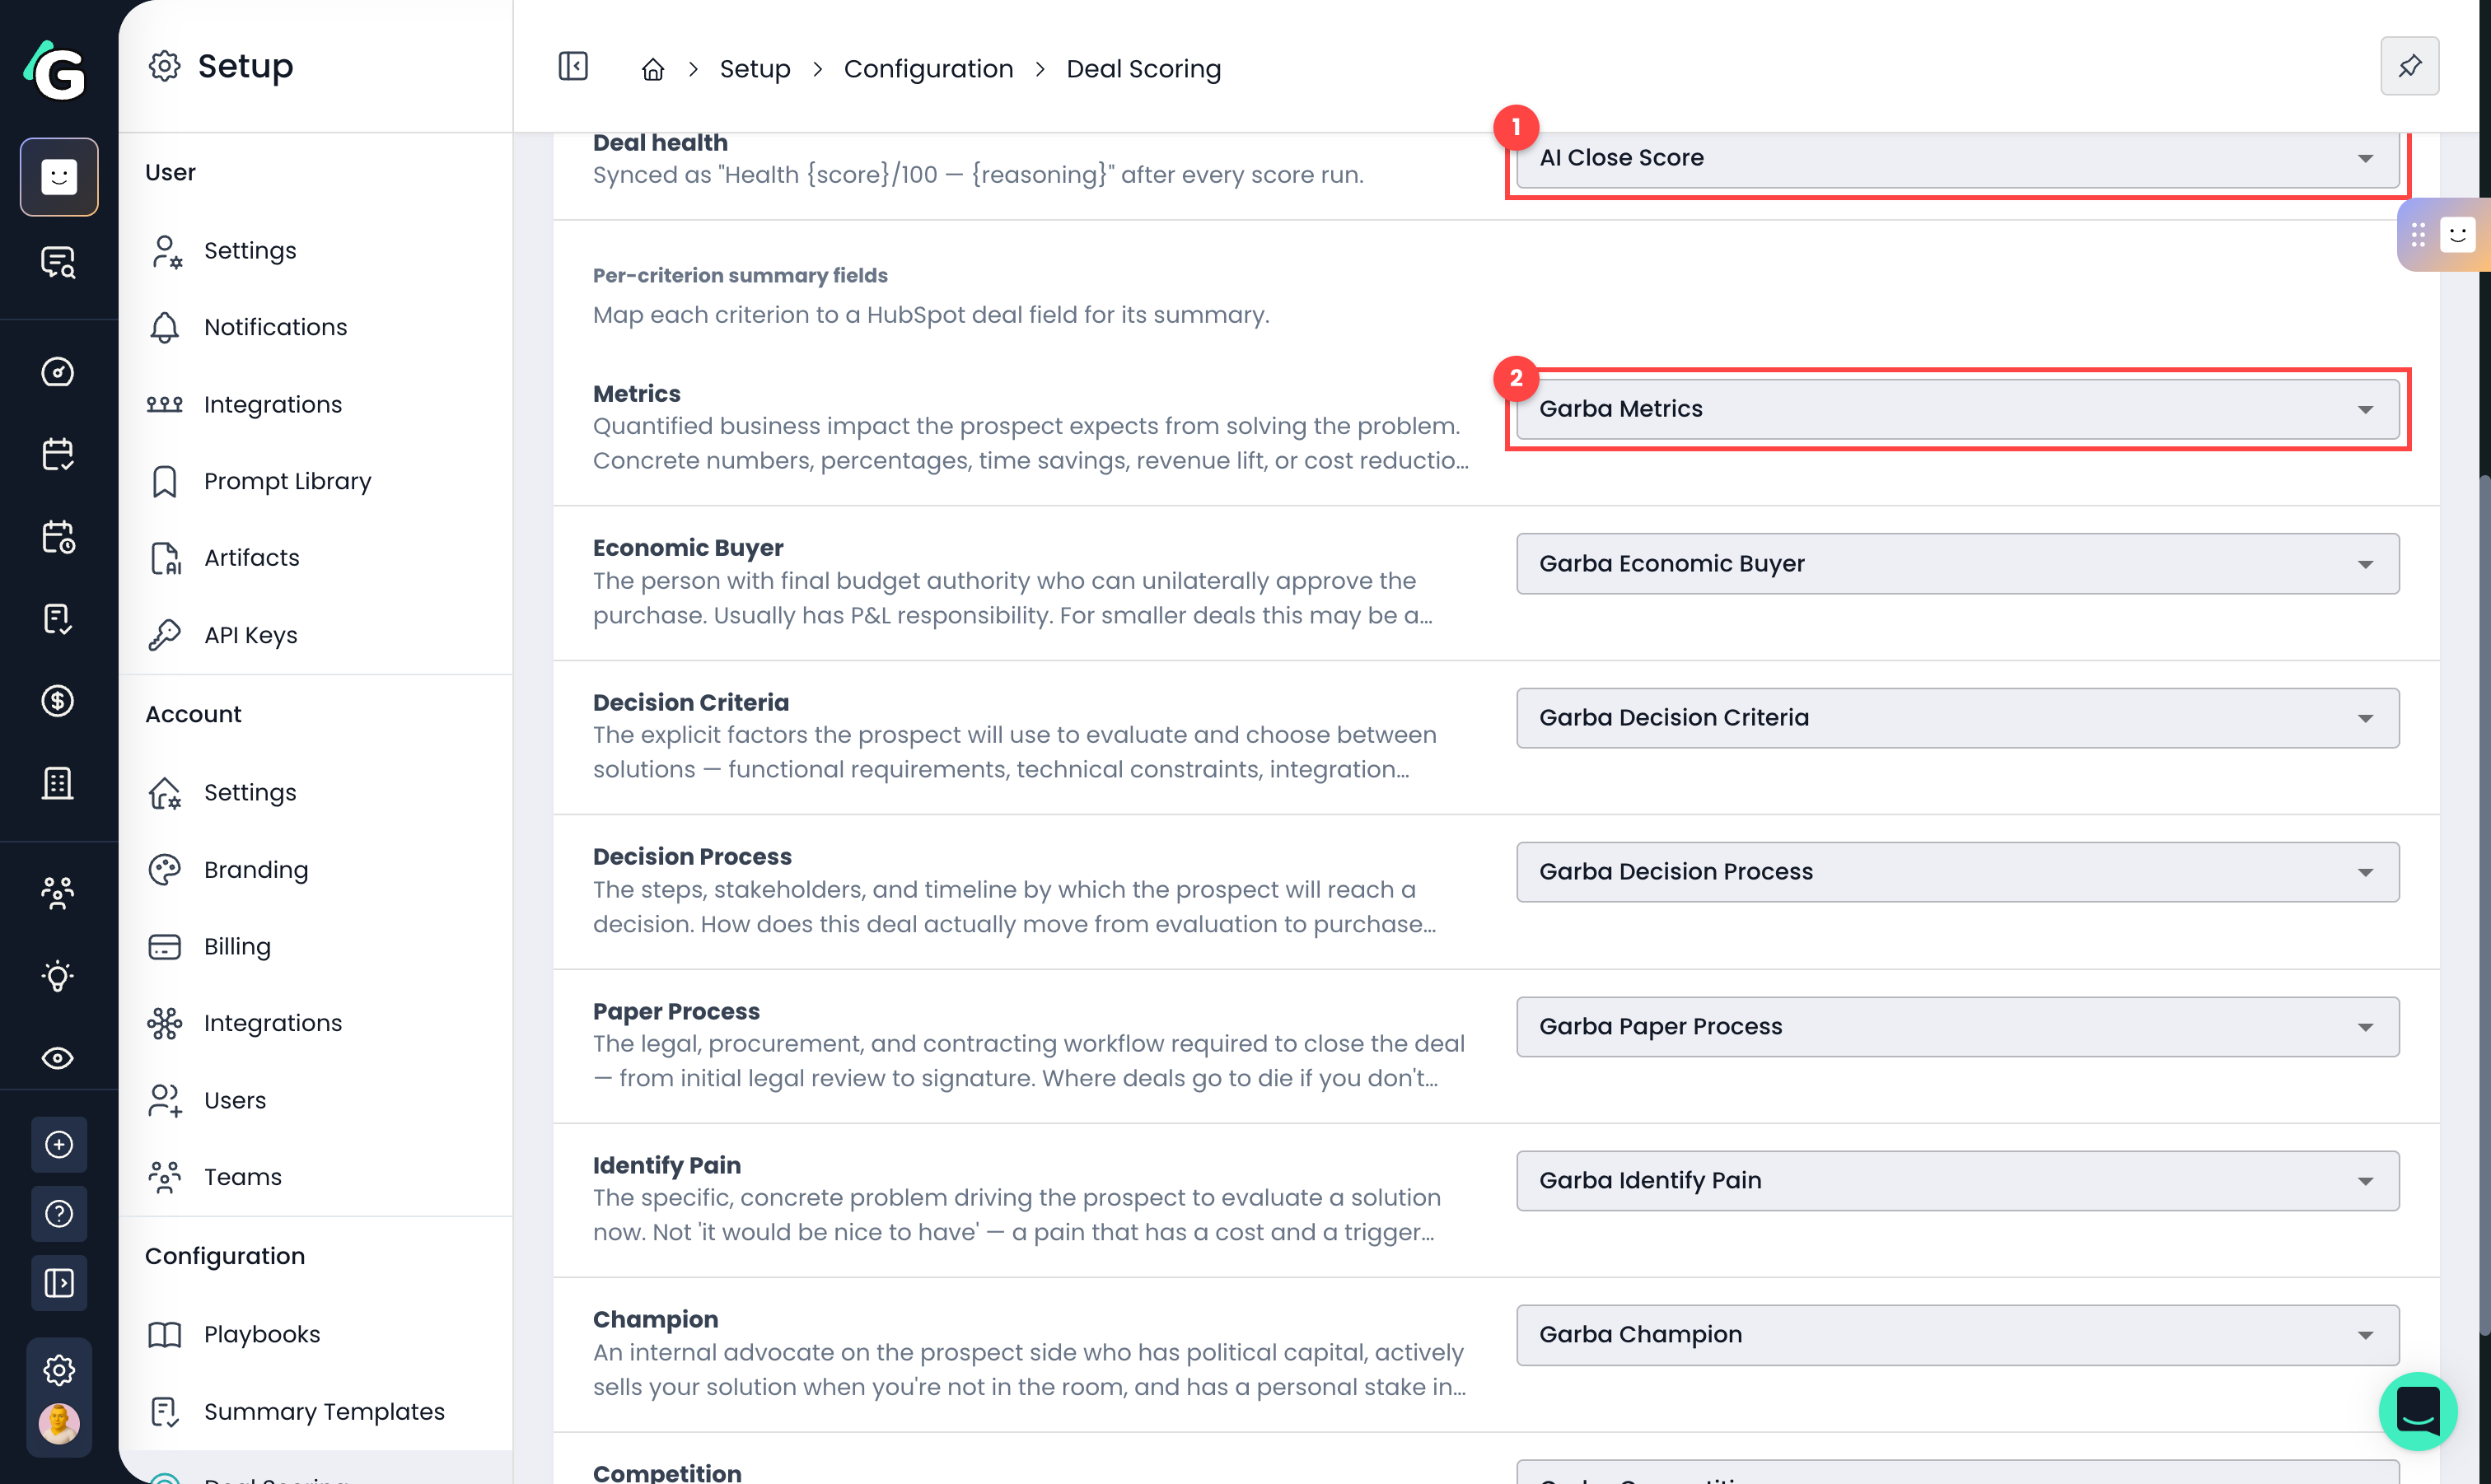Open the settings gear icon in left rail
Image resolution: width=2491 pixels, height=1484 pixels.
click(x=59, y=1370)
